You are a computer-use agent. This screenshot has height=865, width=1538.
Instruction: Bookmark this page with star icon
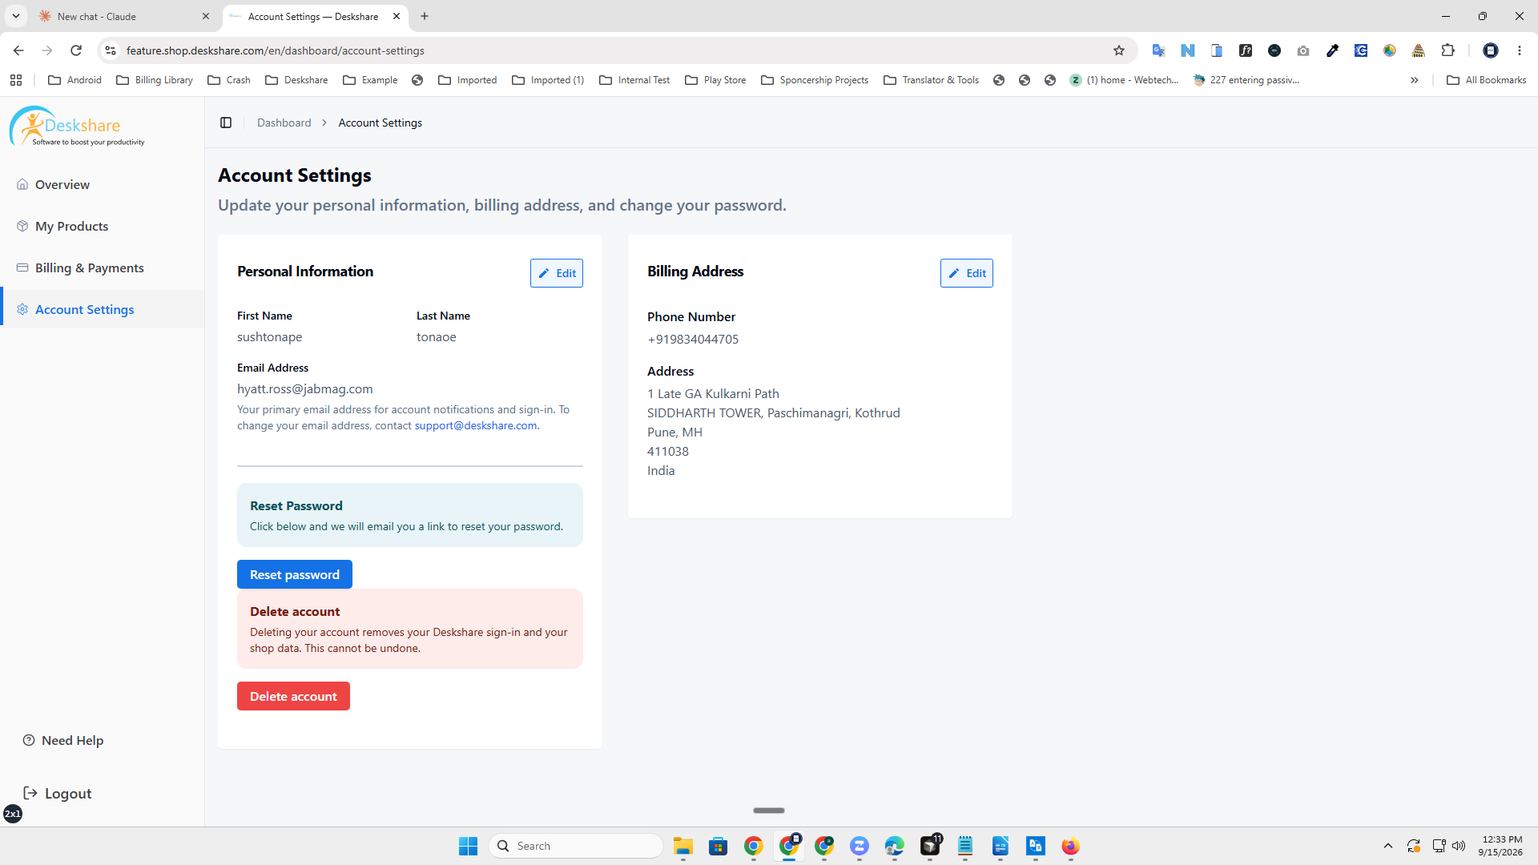point(1119,50)
